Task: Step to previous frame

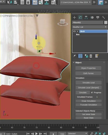Action: (32, 134)
